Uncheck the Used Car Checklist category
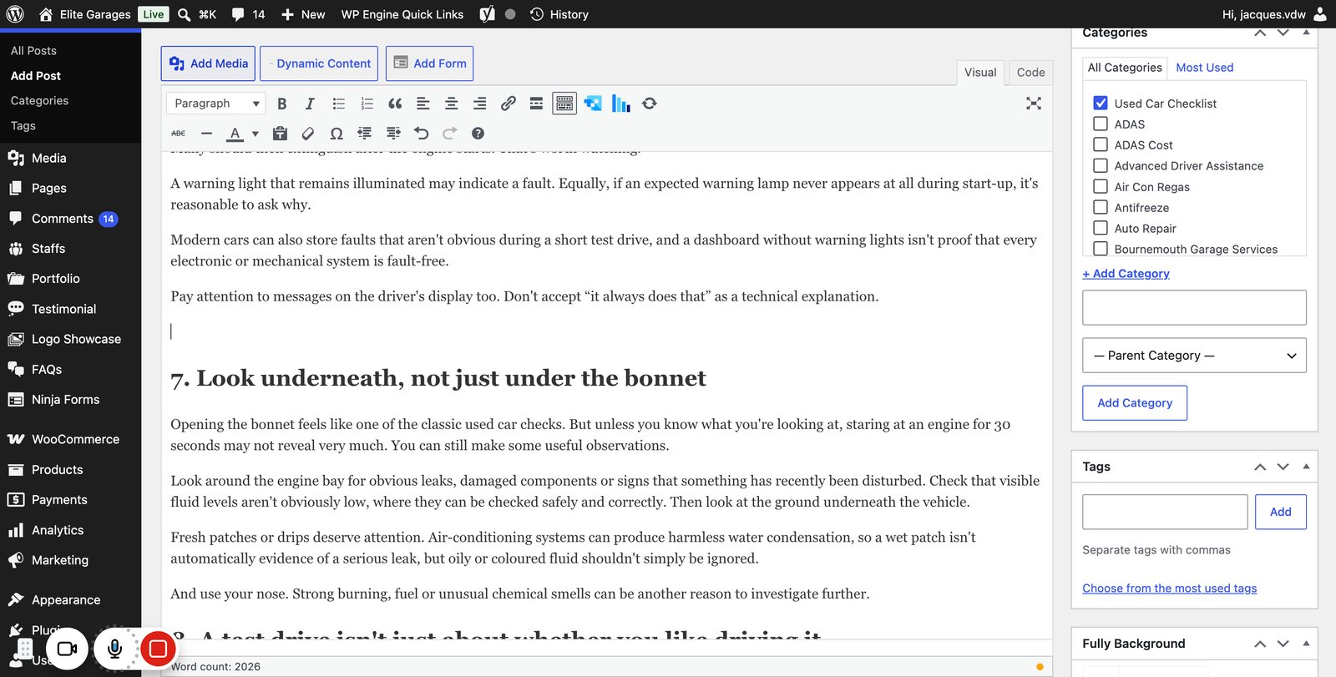1336x677 pixels. tap(1101, 103)
